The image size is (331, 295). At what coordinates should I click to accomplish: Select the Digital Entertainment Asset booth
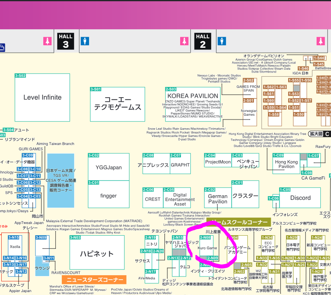click(x=177, y=198)
